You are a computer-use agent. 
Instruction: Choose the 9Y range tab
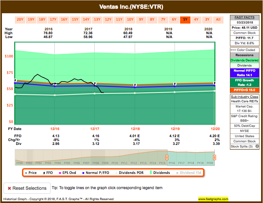click(141, 20)
